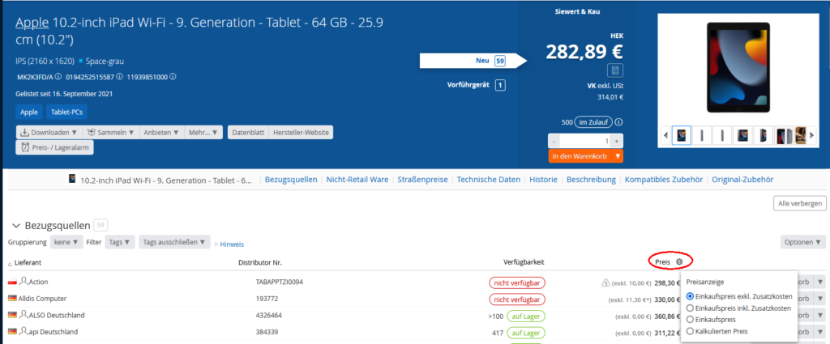This screenshot has height=344, width=830.
Task: Click info icon beside im Zulauf
Action: [618, 122]
